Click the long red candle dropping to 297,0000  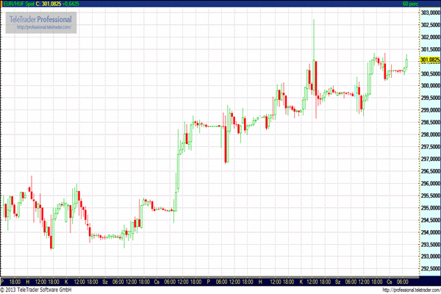pyautogui.click(x=226, y=143)
